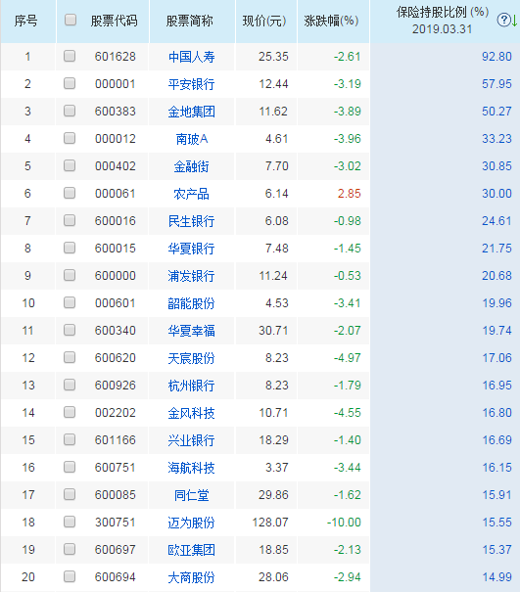Sort by 保险持股比例 column header

(443, 12)
